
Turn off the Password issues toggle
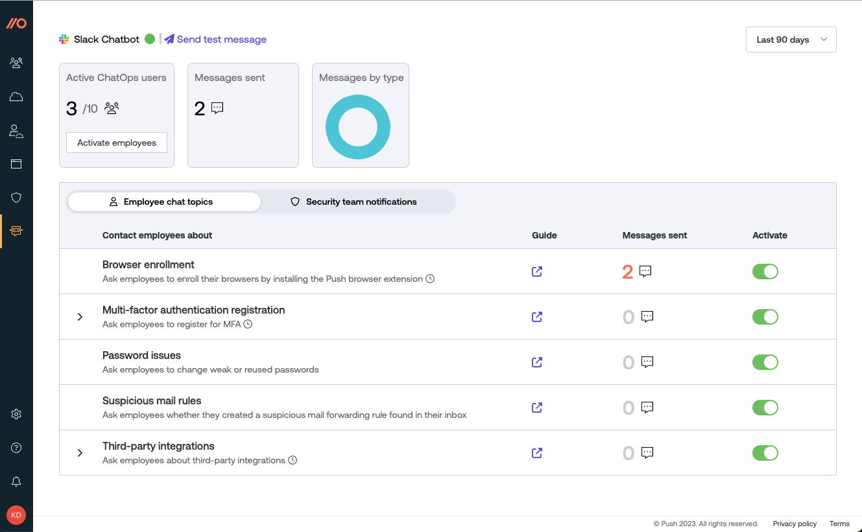765,362
